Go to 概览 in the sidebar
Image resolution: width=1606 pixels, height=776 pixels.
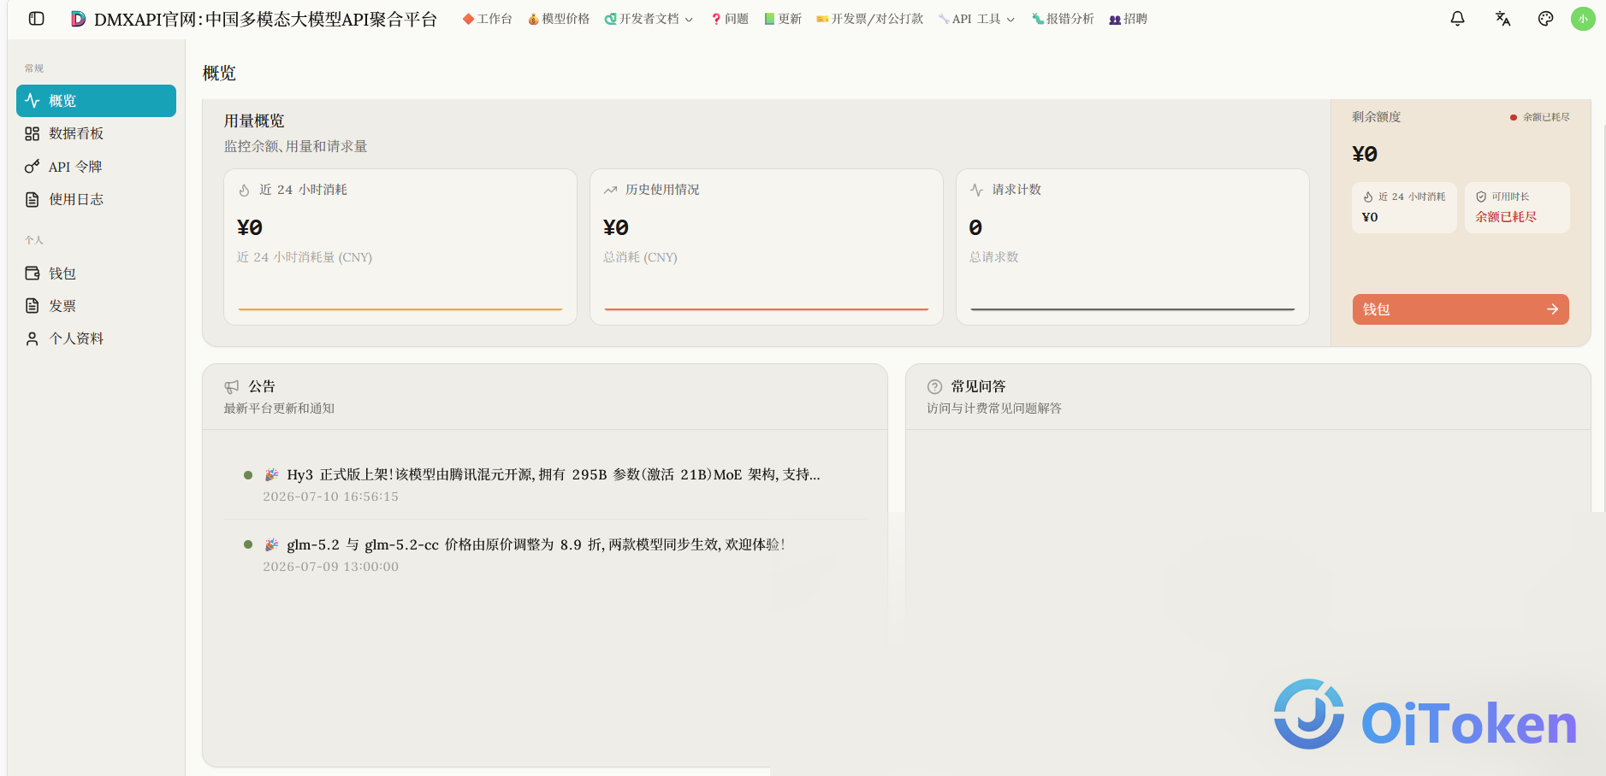[x=96, y=101]
